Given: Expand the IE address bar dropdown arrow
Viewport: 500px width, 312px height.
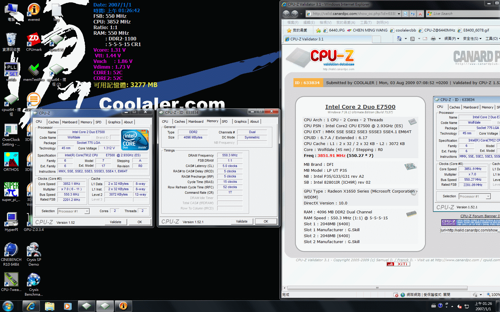Looking at the screenshot, I should click(399, 14).
